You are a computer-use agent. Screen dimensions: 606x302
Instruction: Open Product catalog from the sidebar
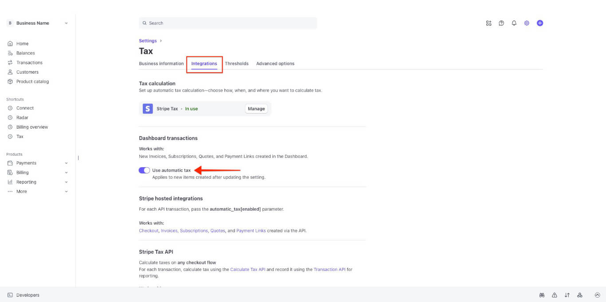pos(32,82)
